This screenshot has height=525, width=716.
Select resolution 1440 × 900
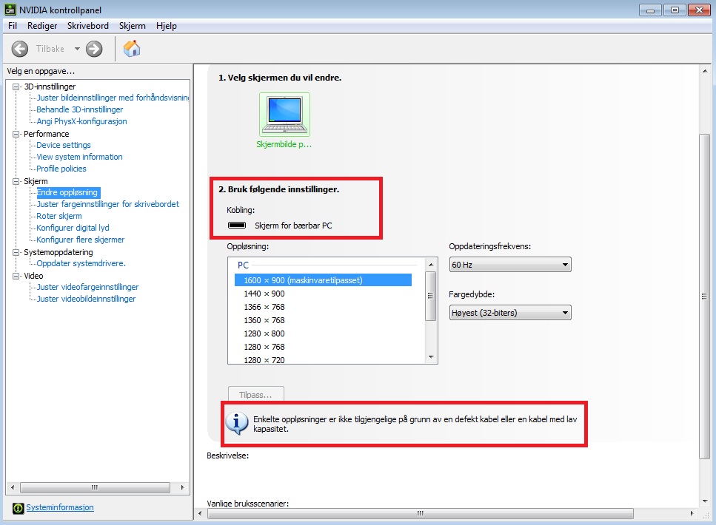pyautogui.click(x=264, y=294)
